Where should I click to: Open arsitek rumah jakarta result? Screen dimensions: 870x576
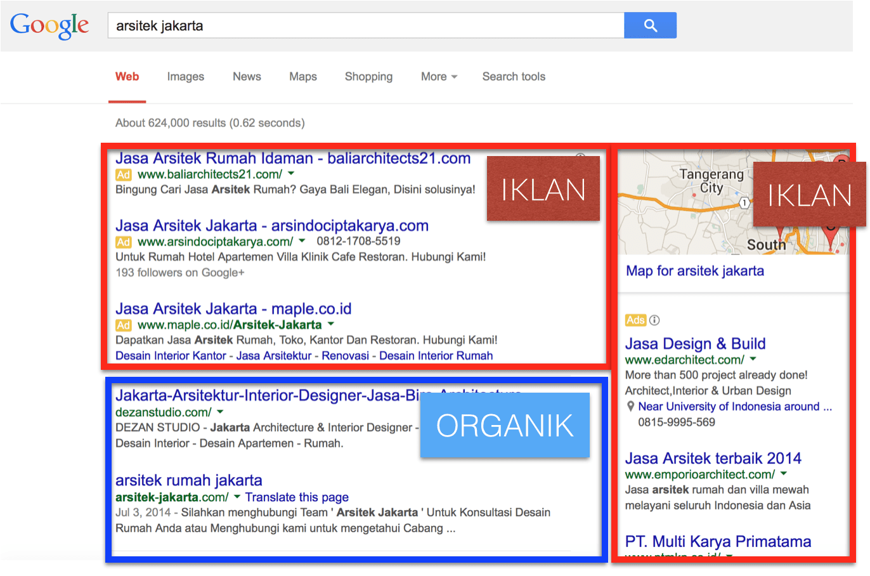189,481
